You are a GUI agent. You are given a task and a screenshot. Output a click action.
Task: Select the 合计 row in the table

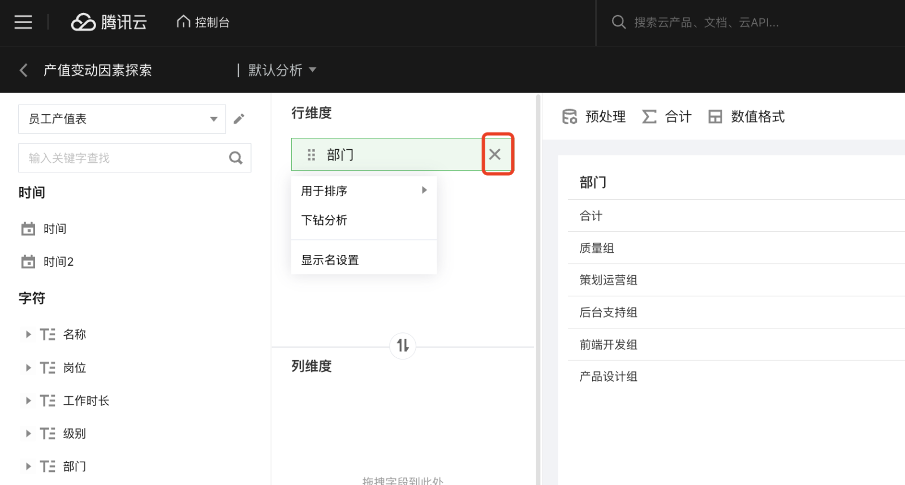736,215
